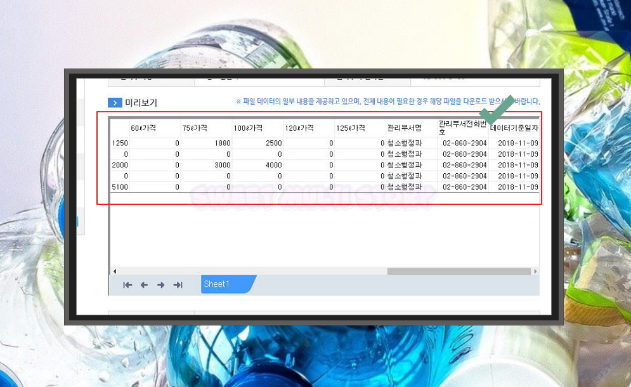Click the 미리보기 section heading
This screenshot has width=631, height=387.
141,103
